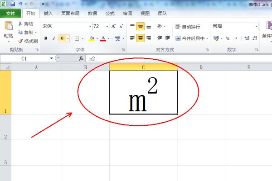Open the alignment dialog launcher in 对齐方式 group
Screen dimensions: 272x181
[x=207, y=49]
